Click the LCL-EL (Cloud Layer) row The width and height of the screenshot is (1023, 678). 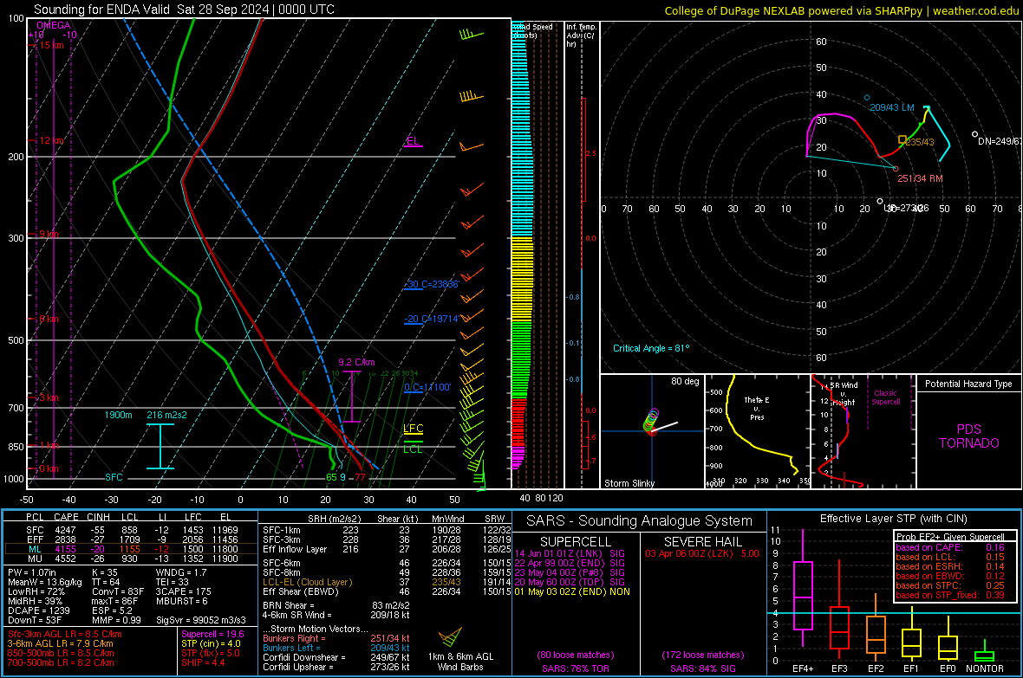(387, 582)
